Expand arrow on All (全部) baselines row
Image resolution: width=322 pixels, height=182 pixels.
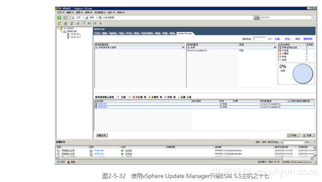[x=275, y=47]
